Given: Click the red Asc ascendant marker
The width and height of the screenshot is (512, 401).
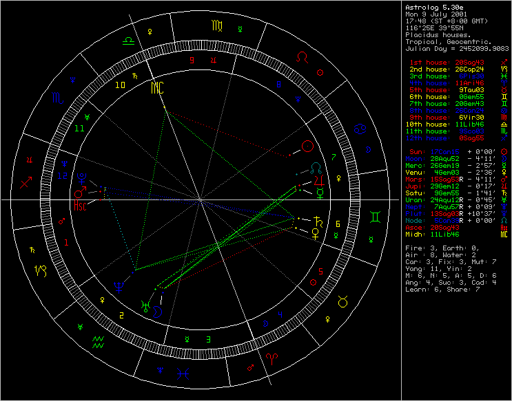Looking at the screenshot, I should pos(80,206).
